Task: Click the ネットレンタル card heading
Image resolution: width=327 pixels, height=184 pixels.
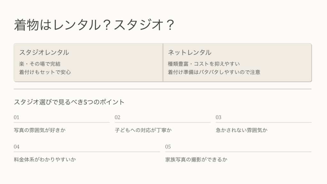Action: pyautogui.click(x=190, y=53)
